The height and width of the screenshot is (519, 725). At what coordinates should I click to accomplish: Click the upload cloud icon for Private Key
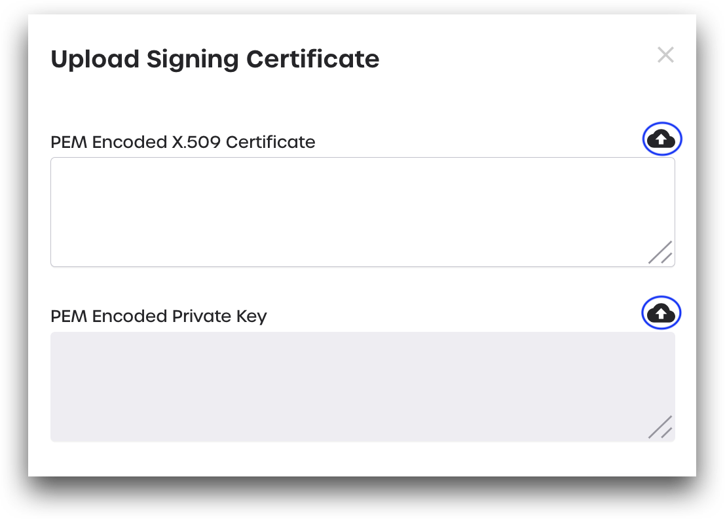(661, 313)
